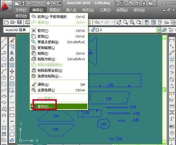Choose 清除(A) in the edit menu
Image resolution: width=176 pixels, height=145 pixels.
pyautogui.click(x=59, y=84)
